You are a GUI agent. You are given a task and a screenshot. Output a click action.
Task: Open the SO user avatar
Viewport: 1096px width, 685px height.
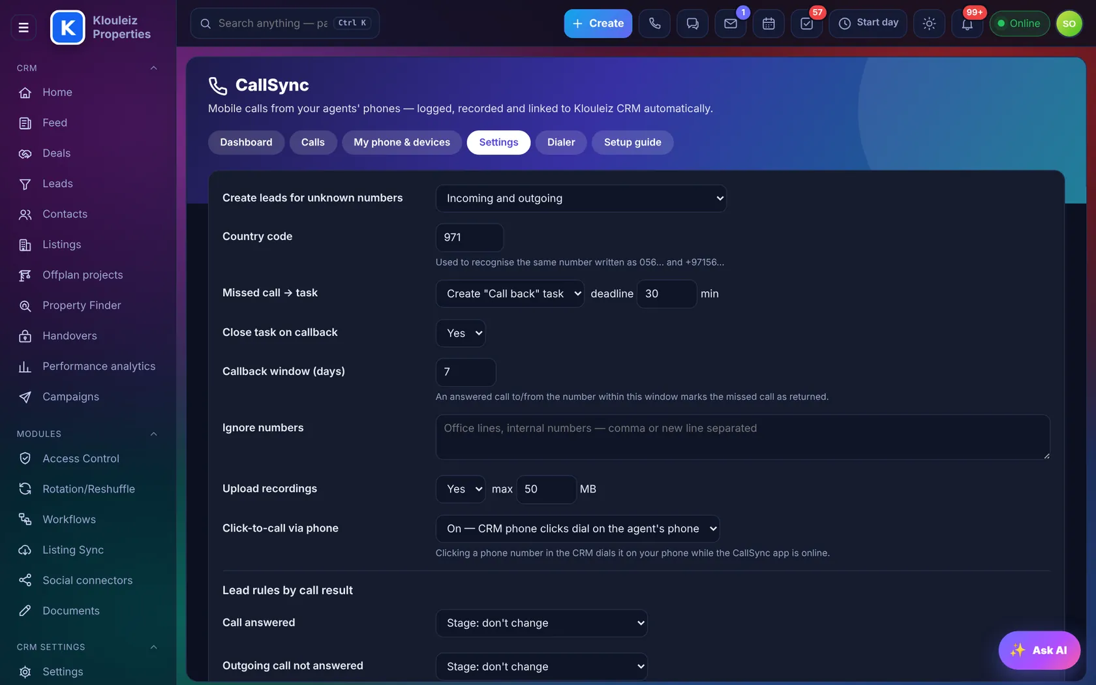tap(1069, 23)
